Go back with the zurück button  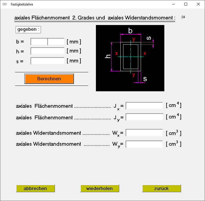(x=162, y=188)
